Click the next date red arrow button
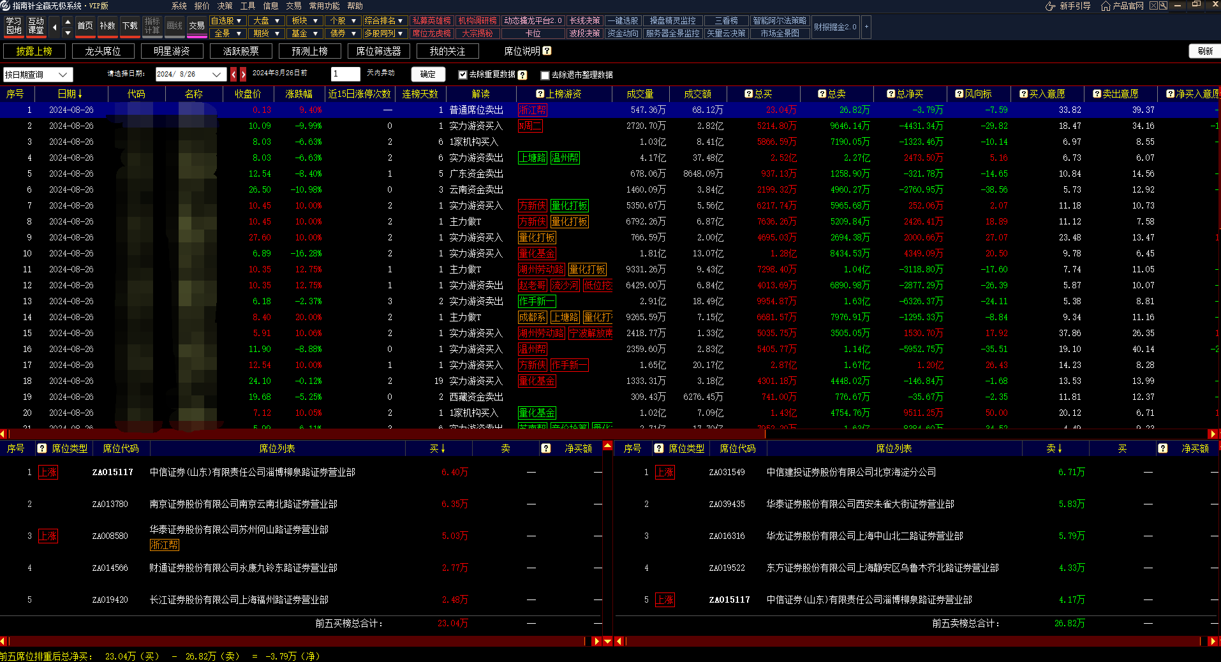 click(x=243, y=75)
